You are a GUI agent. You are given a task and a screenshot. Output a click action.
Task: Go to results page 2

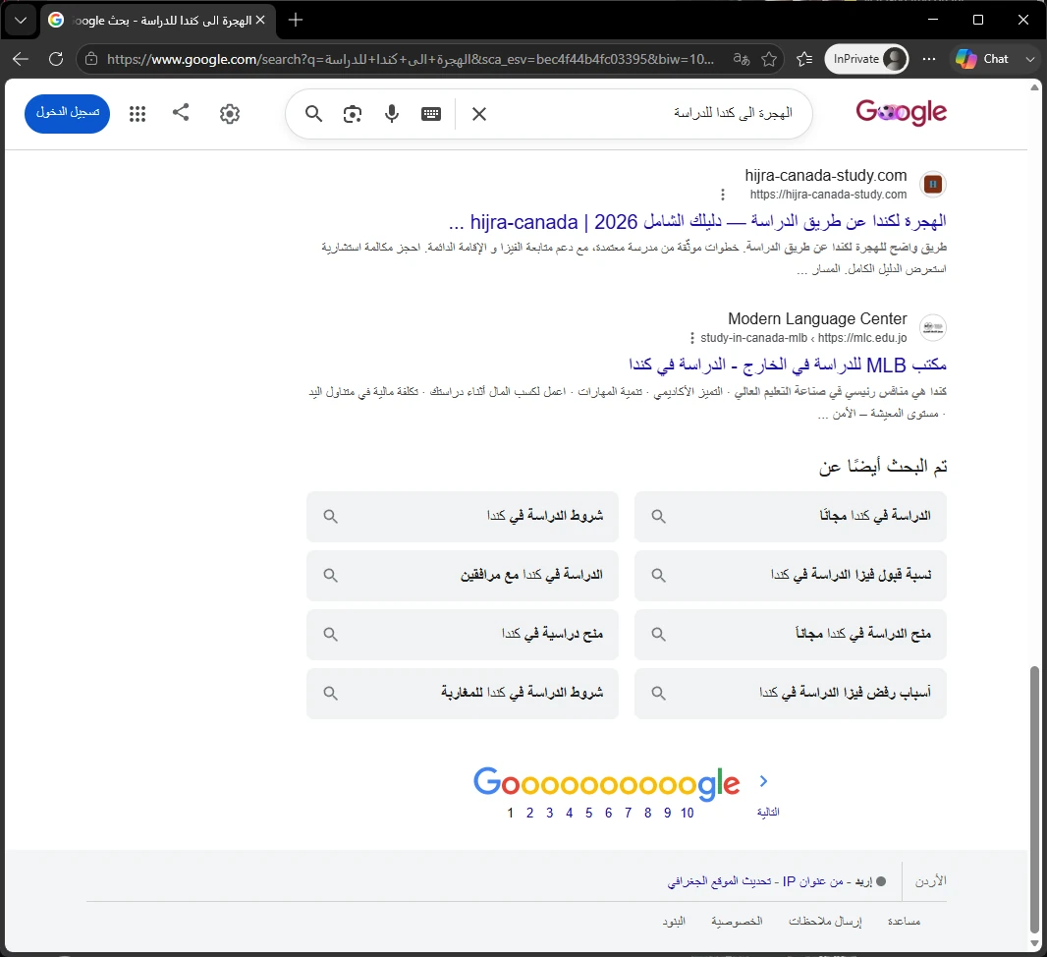(x=529, y=813)
